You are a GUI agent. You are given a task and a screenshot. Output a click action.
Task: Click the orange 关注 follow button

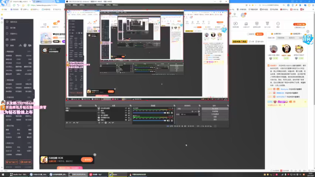(259, 34)
